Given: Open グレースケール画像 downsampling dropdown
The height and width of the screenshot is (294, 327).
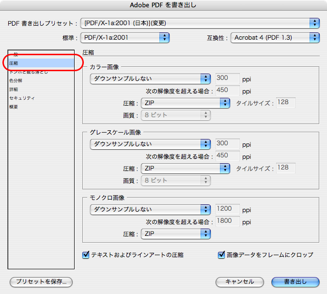Looking at the screenshot, I should pos(150,144).
